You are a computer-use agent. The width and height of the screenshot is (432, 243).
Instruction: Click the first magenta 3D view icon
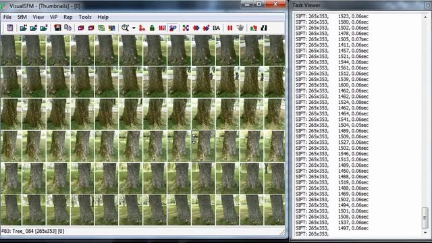pos(81,28)
